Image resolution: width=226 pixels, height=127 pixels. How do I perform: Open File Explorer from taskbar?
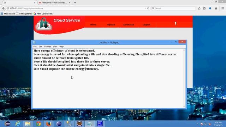click(28, 124)
